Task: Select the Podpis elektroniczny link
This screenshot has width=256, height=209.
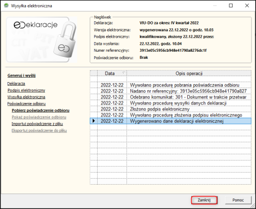Action: pyautogui.click(x=26, y=91)
